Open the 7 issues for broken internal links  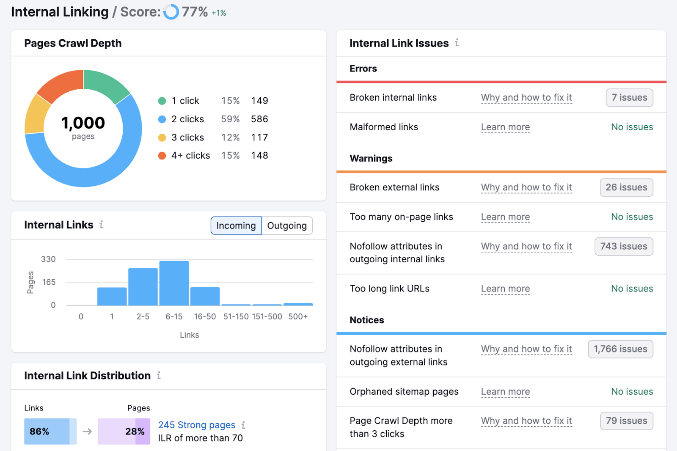click(629, 97)
